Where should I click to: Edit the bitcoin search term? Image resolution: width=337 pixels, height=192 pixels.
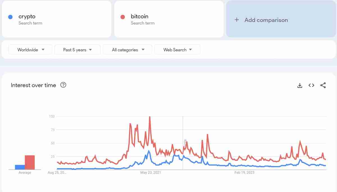click(x=140, y=16)
